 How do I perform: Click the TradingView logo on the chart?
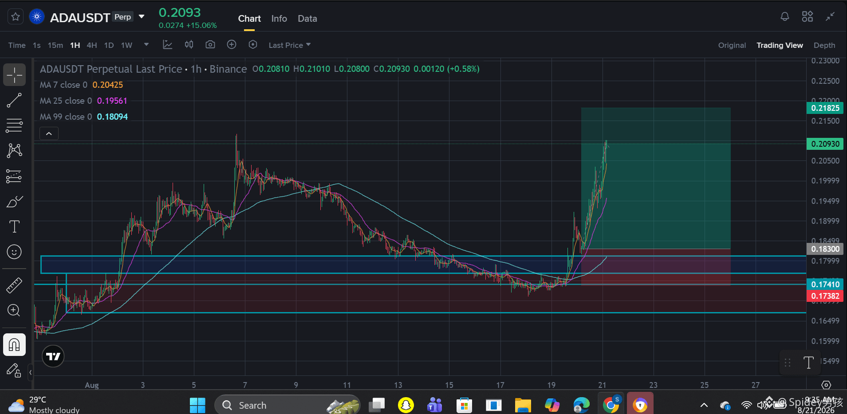point(53,356)
